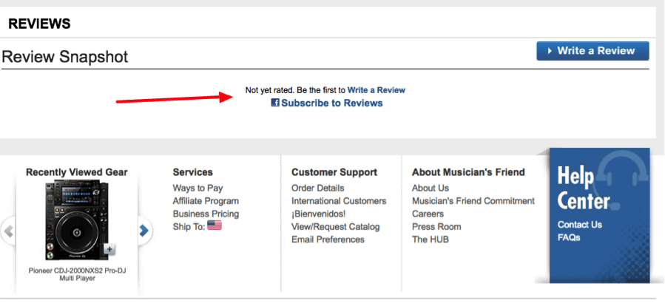Click Contact Us in the Help Center
The width and height of the screenshot is (665, 306).
579,225
